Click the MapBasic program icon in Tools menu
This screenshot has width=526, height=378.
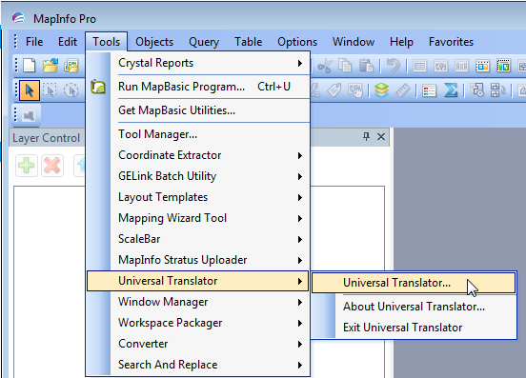click(98, 87)
